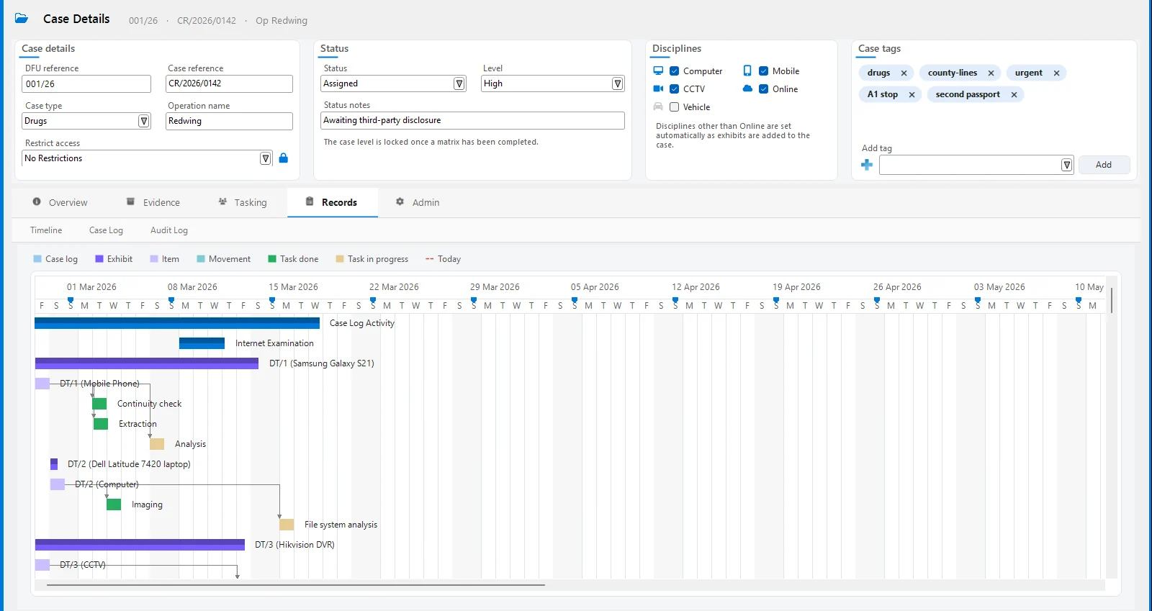Open the Case Log sub-tab

click(x=106, y=230)
